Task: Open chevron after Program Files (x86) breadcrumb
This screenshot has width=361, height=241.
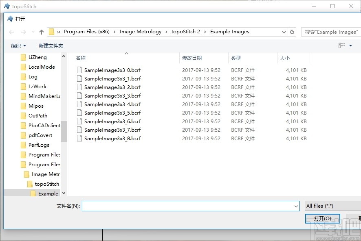Action: tap(114, 32)
